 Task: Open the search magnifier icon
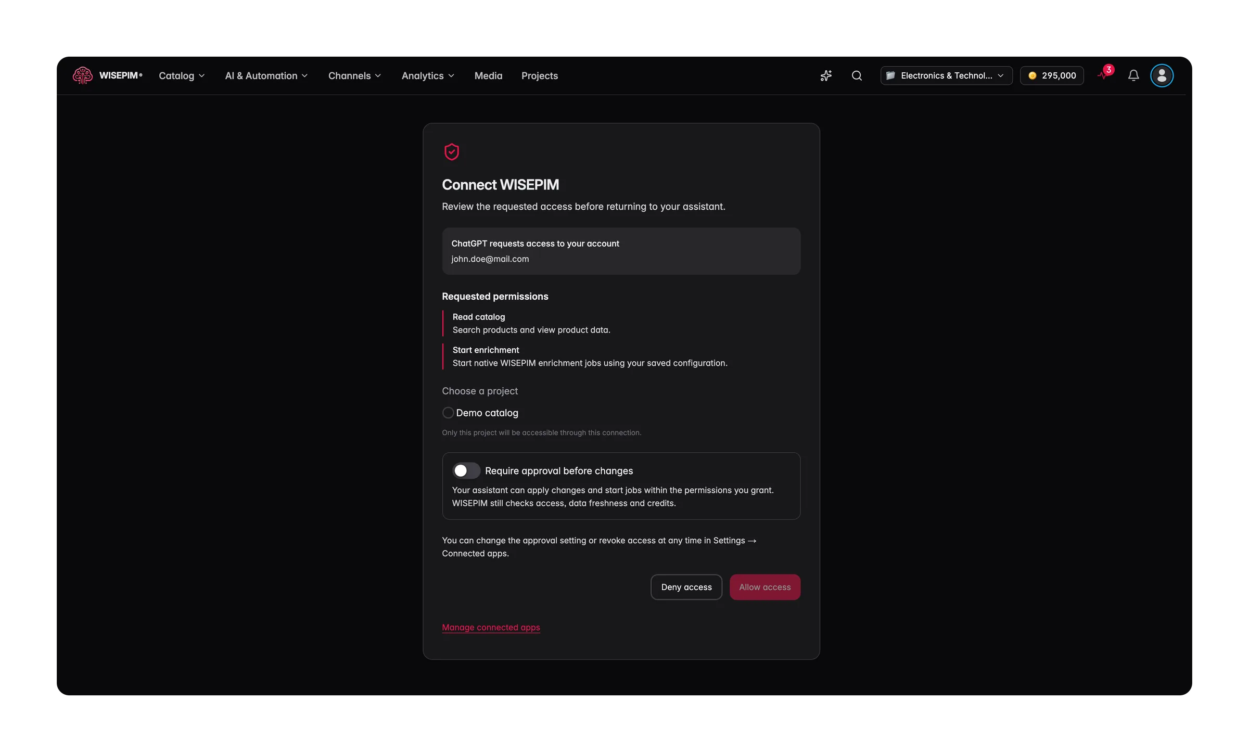(x=857, y=75)
